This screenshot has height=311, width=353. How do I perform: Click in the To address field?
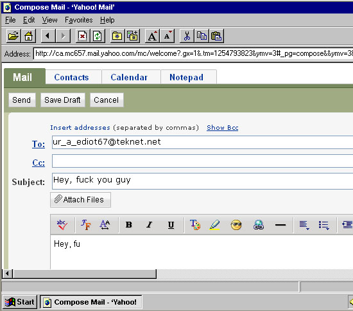coord(202,142)
